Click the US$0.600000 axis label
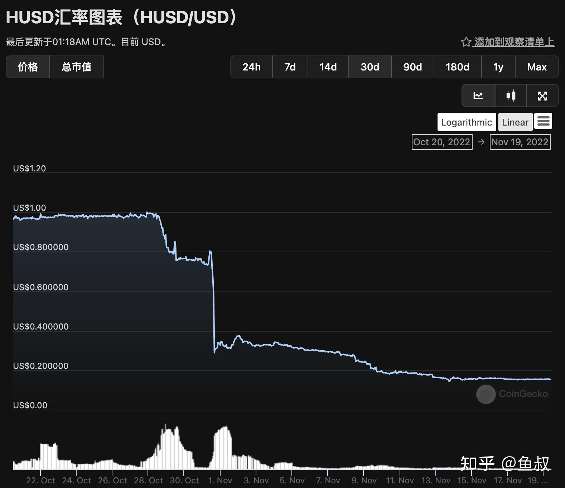The height and width of the screenshot is (488, 565). coord(40,287)
